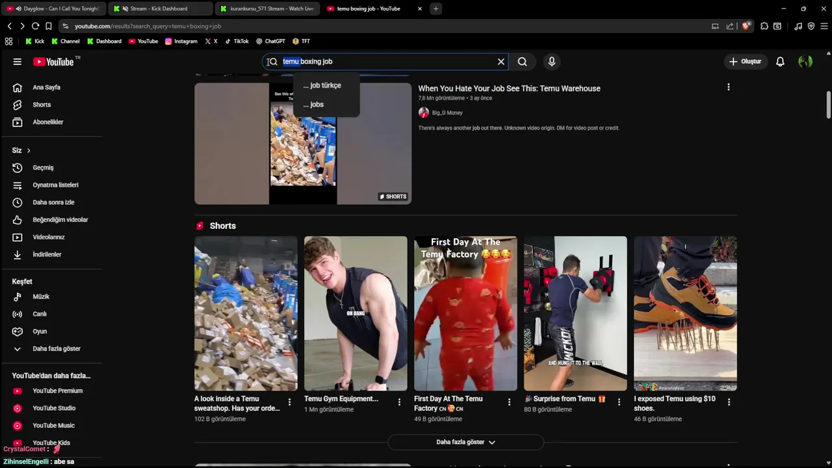
Task: Open the account avatar menu
Action: [x=805, y=62]
